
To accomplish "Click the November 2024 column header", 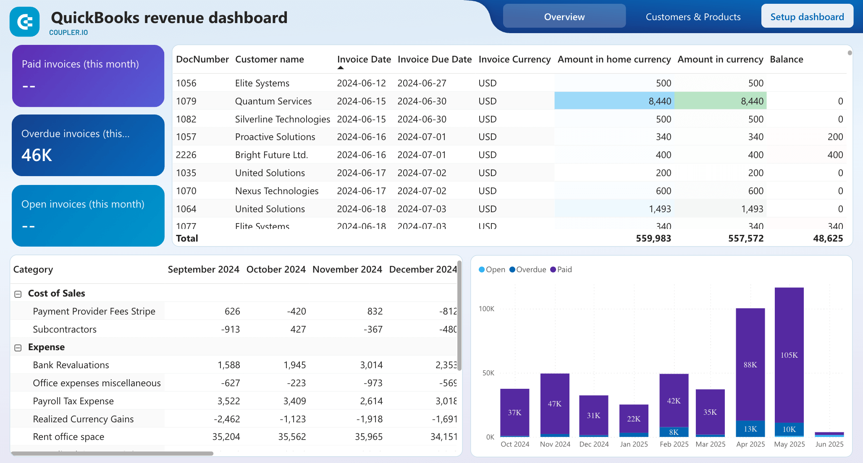I will point(347,269).
